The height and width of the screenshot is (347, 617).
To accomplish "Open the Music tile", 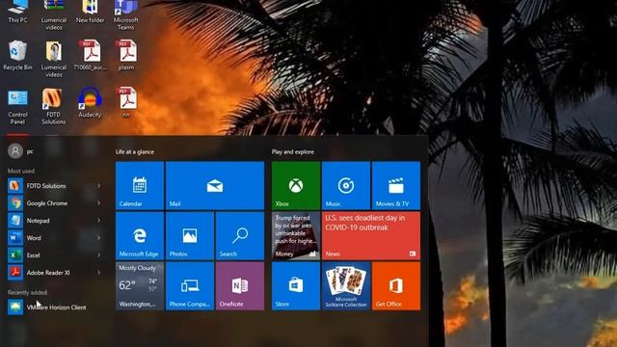I will (x=346, y=185).
